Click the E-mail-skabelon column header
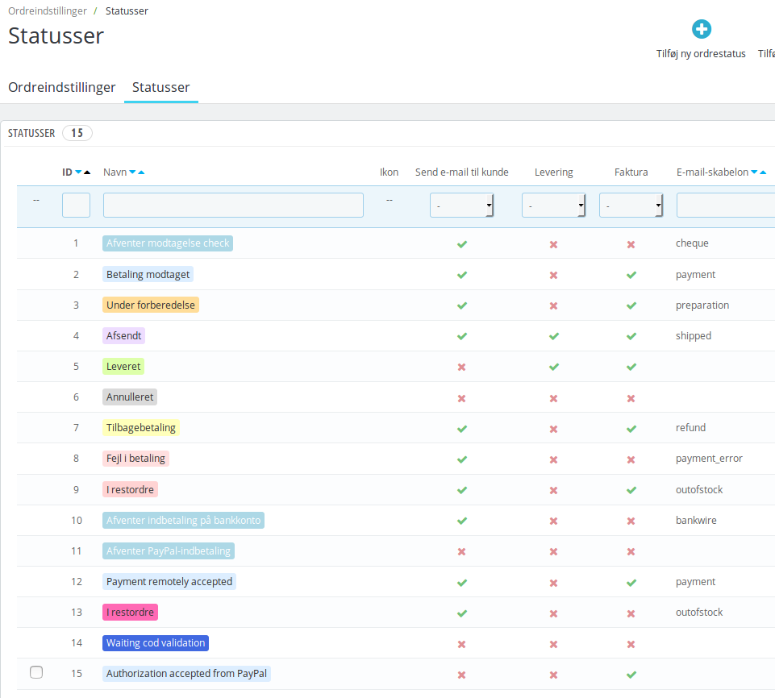Screen dimensions: 775x698 [x=712, y=172]
